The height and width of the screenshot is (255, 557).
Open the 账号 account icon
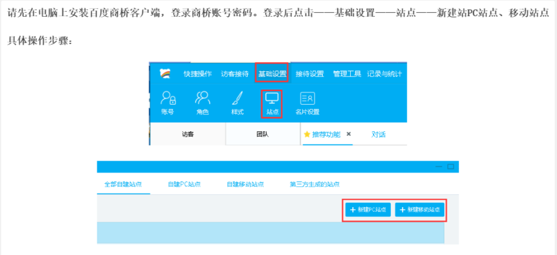click(169, 98)
